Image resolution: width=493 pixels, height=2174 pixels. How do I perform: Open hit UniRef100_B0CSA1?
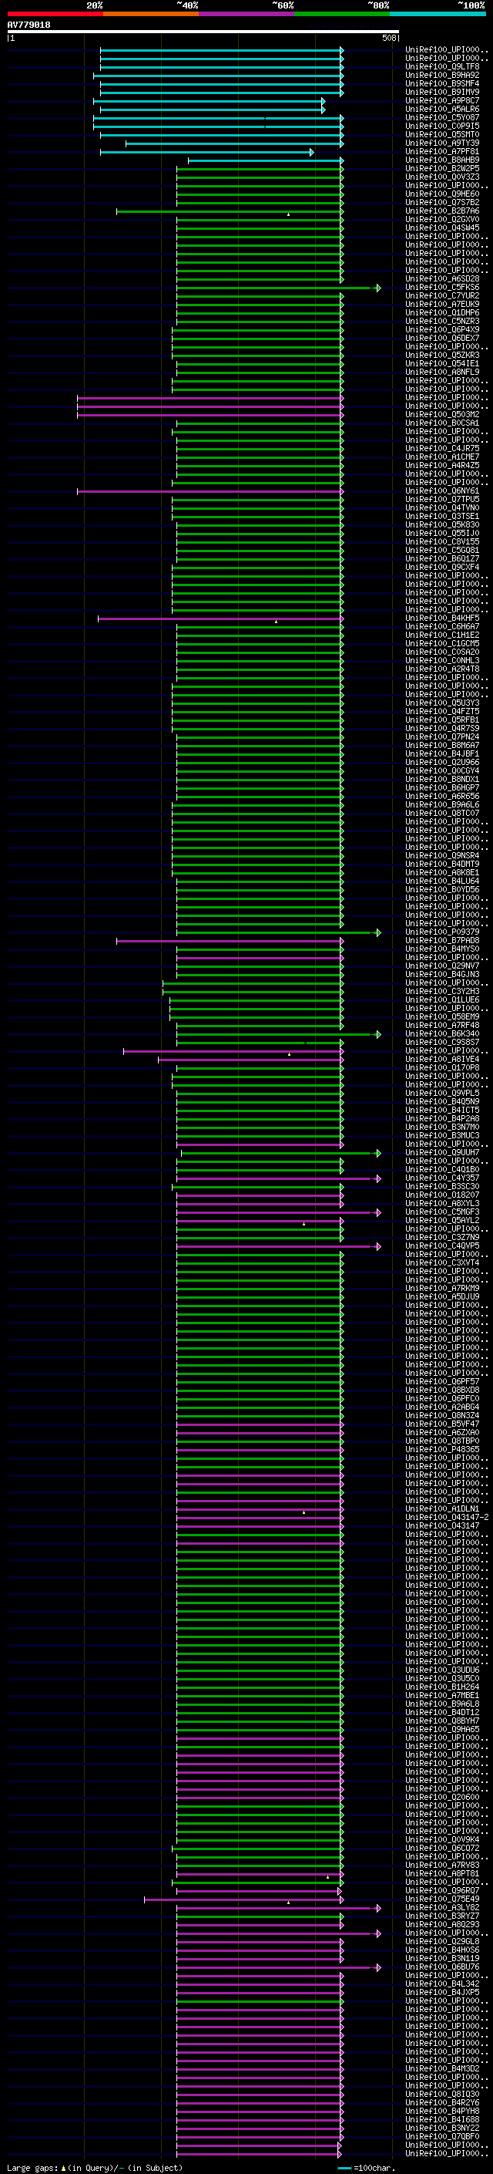click(x=442, y=423)
